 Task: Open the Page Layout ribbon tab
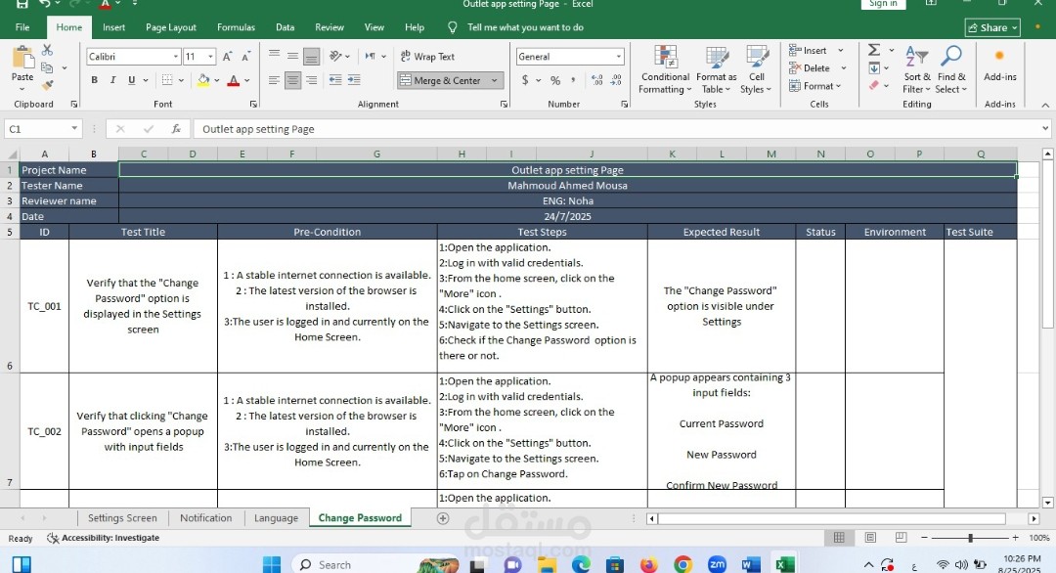[170, 27]
